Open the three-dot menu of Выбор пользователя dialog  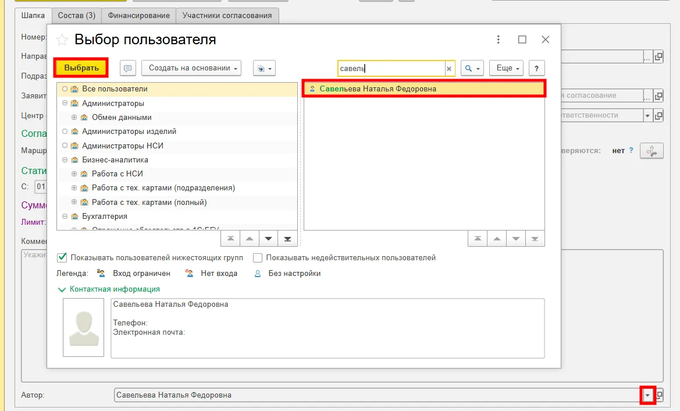tap(499, 40)
